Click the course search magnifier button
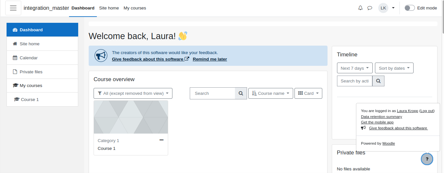Image resolution: width=444 pixels, height=173 pixels. coord(241,93)
